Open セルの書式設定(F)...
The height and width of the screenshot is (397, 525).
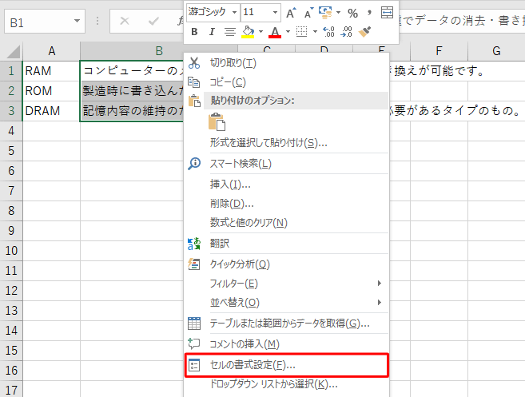point(287,365)
